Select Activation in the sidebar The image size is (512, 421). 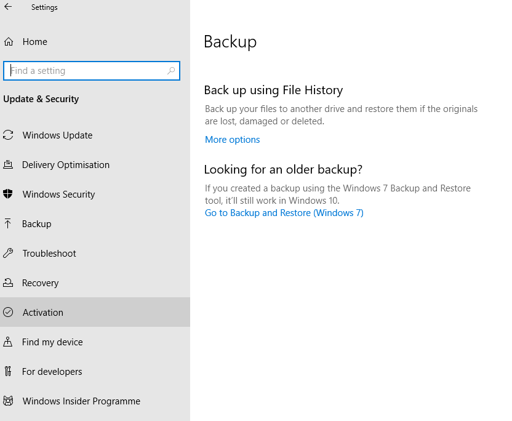[x=95, y=312]
